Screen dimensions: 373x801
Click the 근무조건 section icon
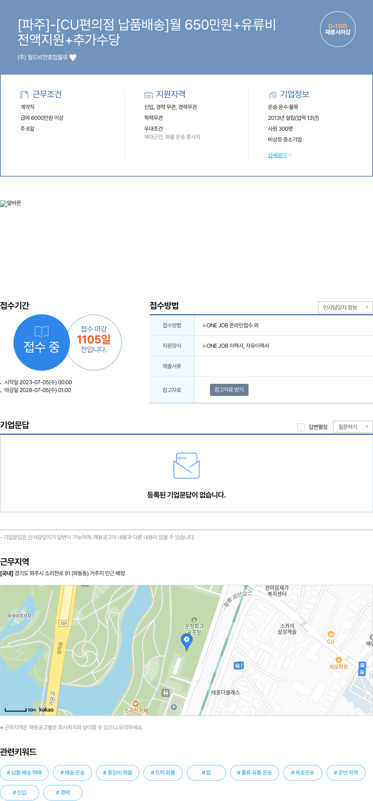[x=24, y=95]
